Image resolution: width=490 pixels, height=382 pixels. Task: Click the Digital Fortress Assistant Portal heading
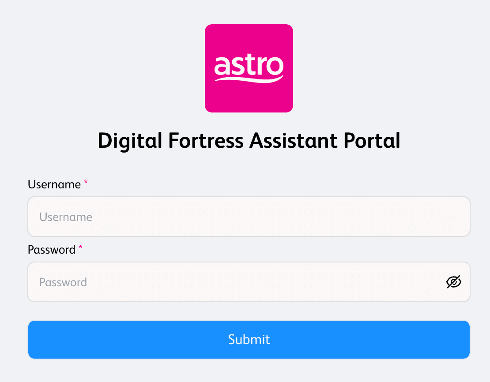249,141
